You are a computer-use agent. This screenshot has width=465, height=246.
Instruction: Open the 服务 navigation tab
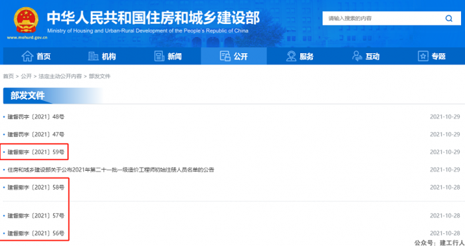[300, 56]
